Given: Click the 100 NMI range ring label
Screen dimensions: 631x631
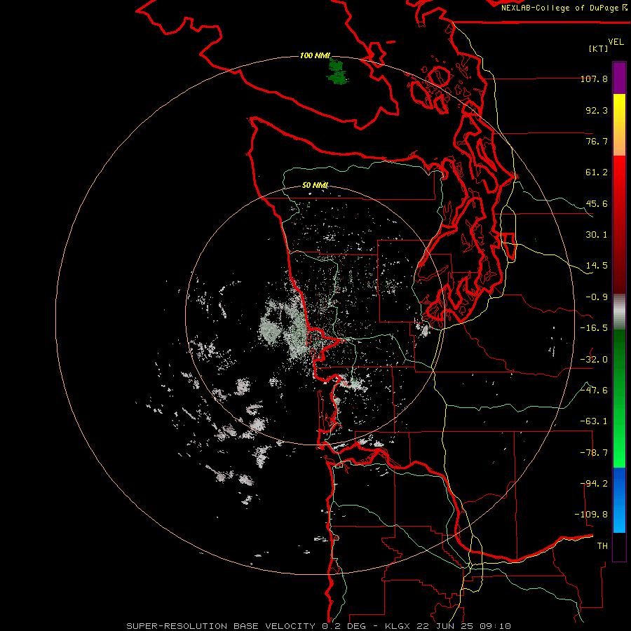Looking at the screenshot, I should tap(315, 55).
